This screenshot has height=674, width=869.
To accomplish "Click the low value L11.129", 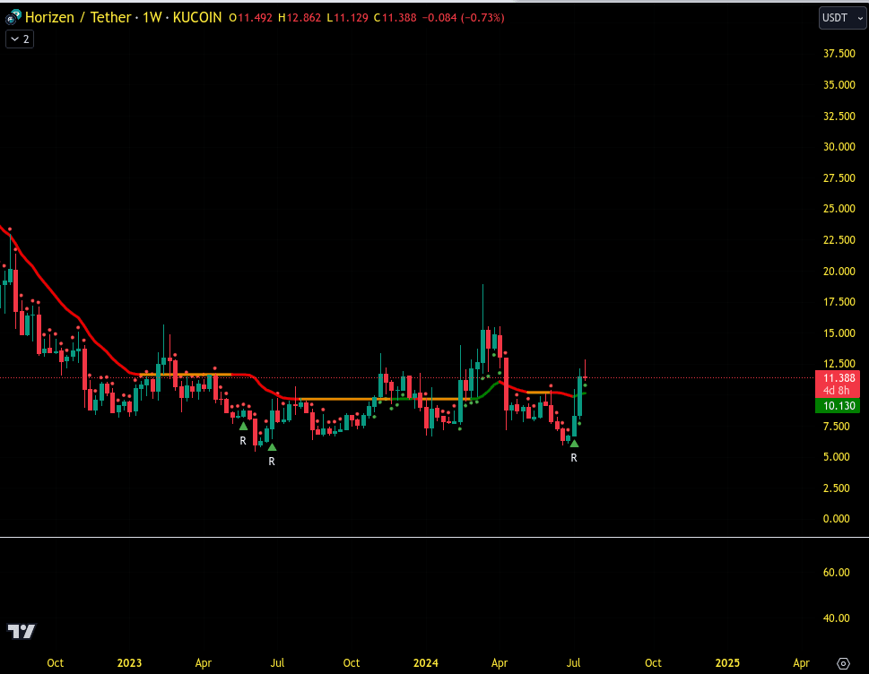I will click(347, 18).
